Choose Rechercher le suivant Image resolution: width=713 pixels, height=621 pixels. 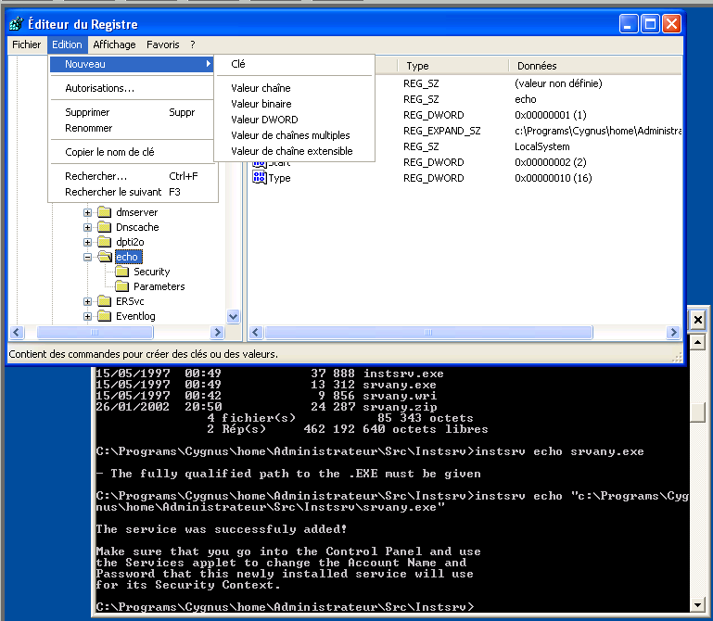(132, 192)
